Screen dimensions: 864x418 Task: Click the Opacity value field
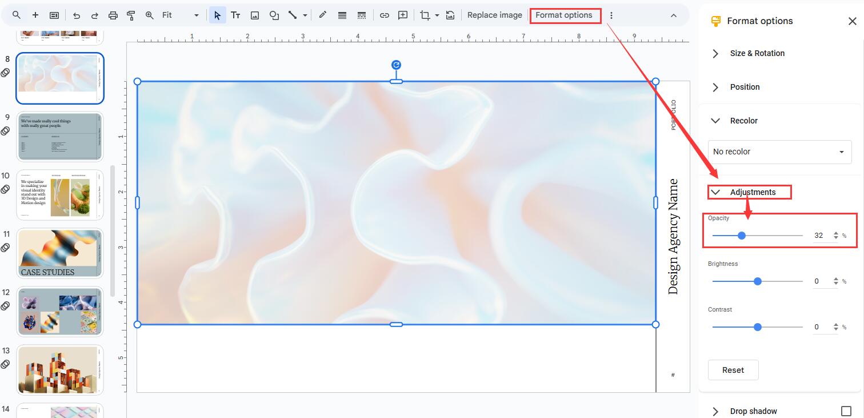[x=819, y=236]
